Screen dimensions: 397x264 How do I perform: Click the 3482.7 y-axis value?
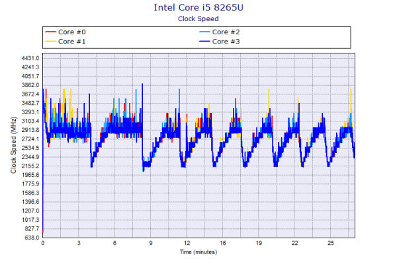[30, 103]
